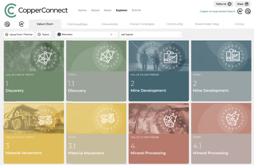
Task: Click the Value Chain Themes button
Action: tap(19, 34)
